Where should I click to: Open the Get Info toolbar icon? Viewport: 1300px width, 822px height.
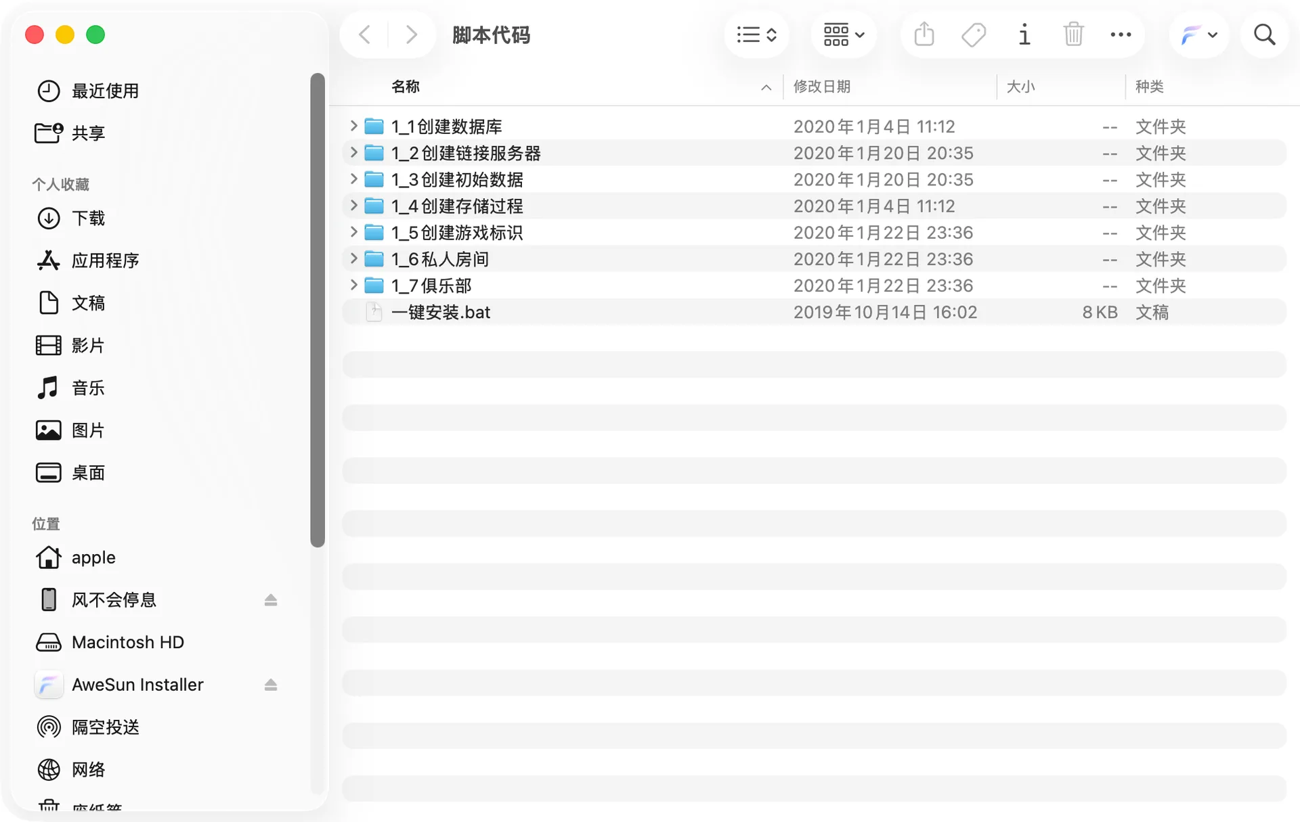click(x=1024, y=35)
